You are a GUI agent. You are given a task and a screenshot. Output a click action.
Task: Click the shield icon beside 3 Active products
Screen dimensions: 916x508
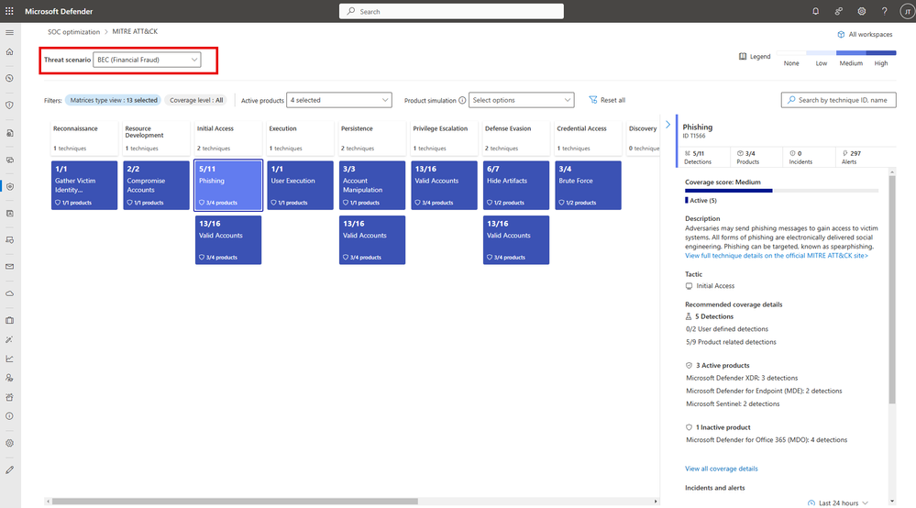[689, 366]
